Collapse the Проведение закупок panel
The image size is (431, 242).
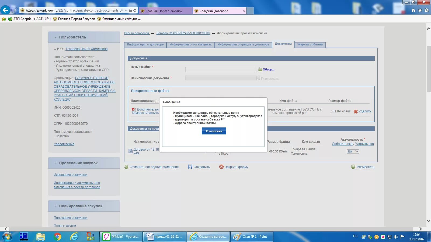click(x=55, y=163)
